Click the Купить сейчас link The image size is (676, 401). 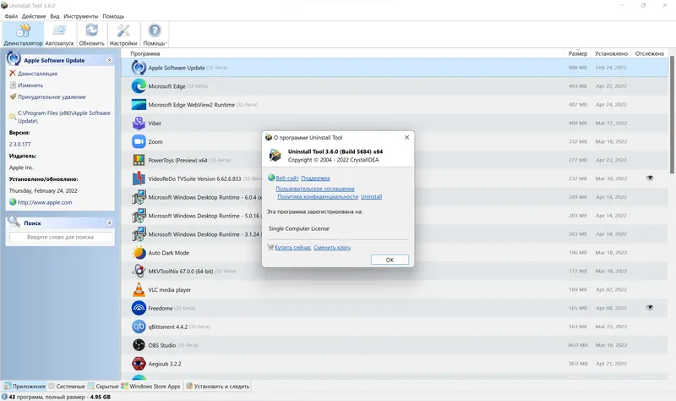pyautogui.click(x=292, y=247)
